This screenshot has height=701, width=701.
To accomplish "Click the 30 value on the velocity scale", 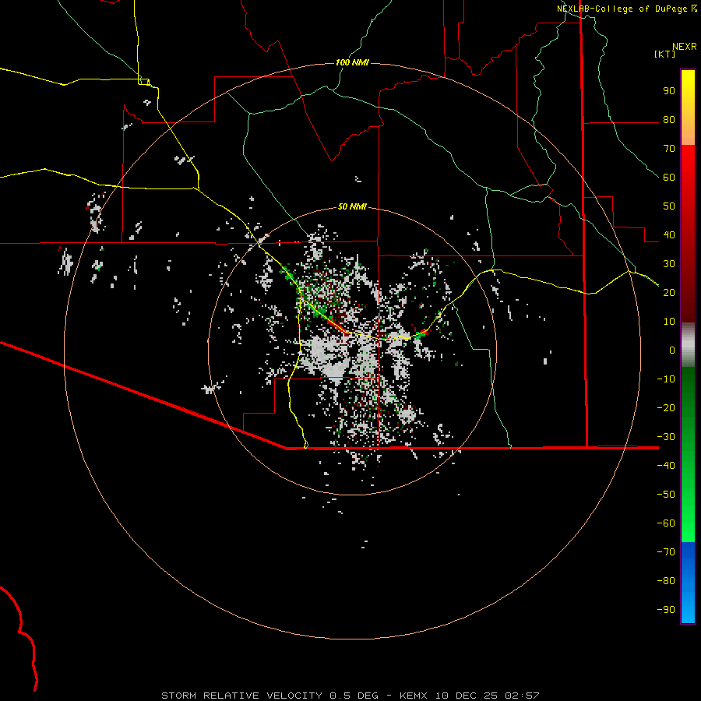I will click(x=669, y=264).
